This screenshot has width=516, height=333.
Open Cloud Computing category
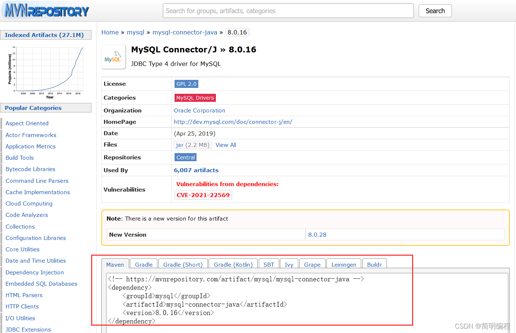point(29,204)
